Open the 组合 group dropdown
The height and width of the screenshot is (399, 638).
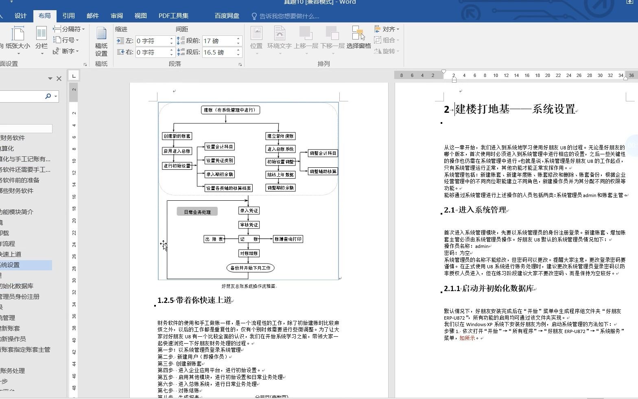[x=387, y=40]
